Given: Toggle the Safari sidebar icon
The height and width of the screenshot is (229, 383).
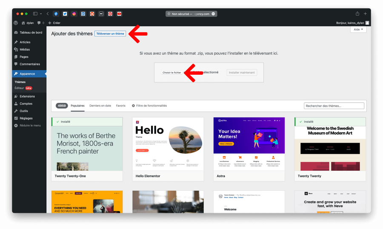Looking at the screenshot, I should [35, 14].
